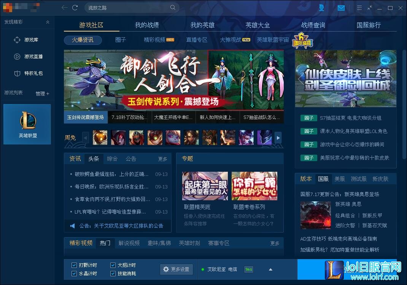Screen dimensions: 407x285
Task: Open 公告:关于艾欧尼亚等大区排队的公告
Action: 121,226
